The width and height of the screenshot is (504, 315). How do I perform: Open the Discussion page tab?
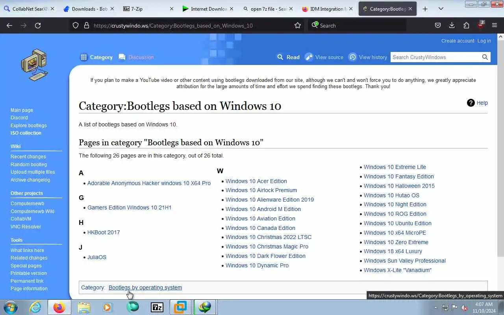[x=136, y=57]
